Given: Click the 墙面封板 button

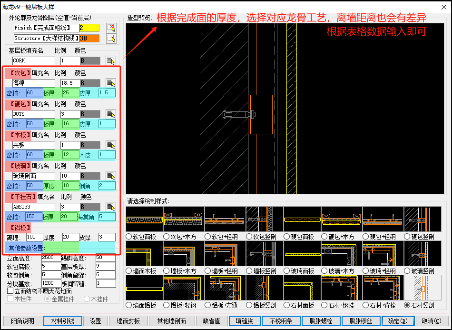Looking at the screenshot, I should click(128, 321).
